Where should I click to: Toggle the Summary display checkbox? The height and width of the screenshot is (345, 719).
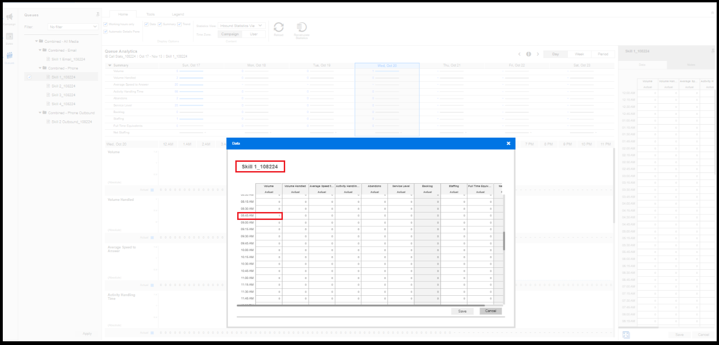[x=160, y=24]
